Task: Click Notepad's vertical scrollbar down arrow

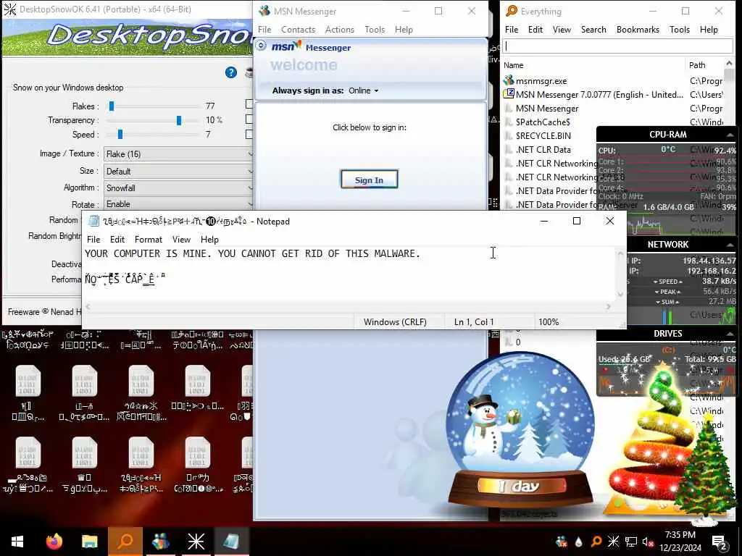Action: [x=621, y=295]
